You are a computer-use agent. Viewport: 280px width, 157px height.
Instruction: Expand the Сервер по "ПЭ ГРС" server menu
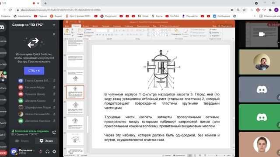pyautogui.click(x=54, y=25)
